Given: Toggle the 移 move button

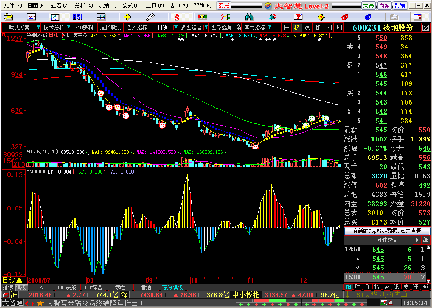Looking at the screenshot, I should 318,28.
